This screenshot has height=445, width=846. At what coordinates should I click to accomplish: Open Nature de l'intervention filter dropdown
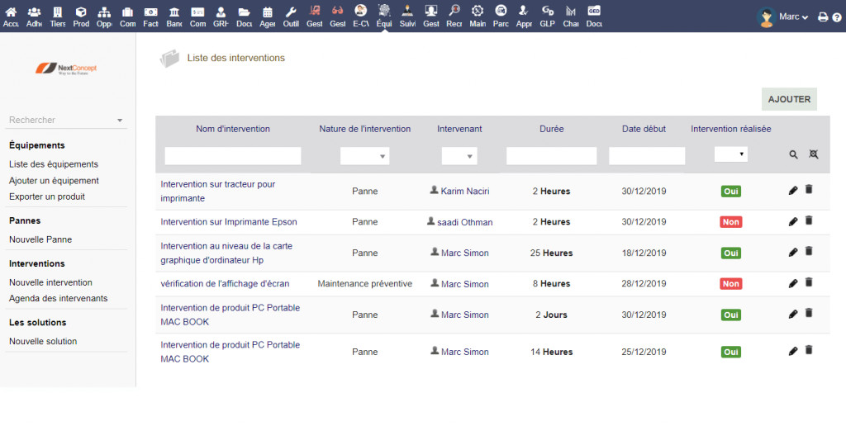pyautogui.click(x=364, y=156)
